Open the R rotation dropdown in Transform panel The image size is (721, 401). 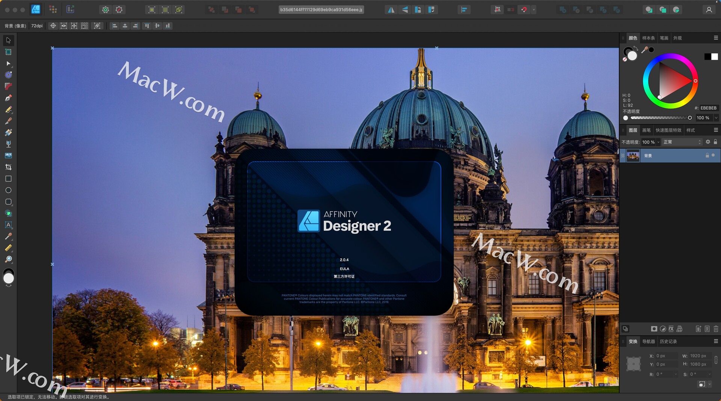point(676,374)
